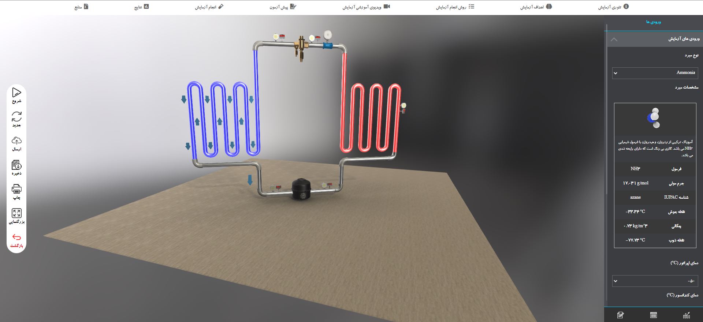The width and height of the screenshot is (703, 322).
Task: Open the Pre-test (پیش آزمون) menu item
Action: [x=283, y=7]
